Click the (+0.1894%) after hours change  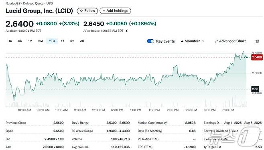pyautogui.click(x=142, y=24)
